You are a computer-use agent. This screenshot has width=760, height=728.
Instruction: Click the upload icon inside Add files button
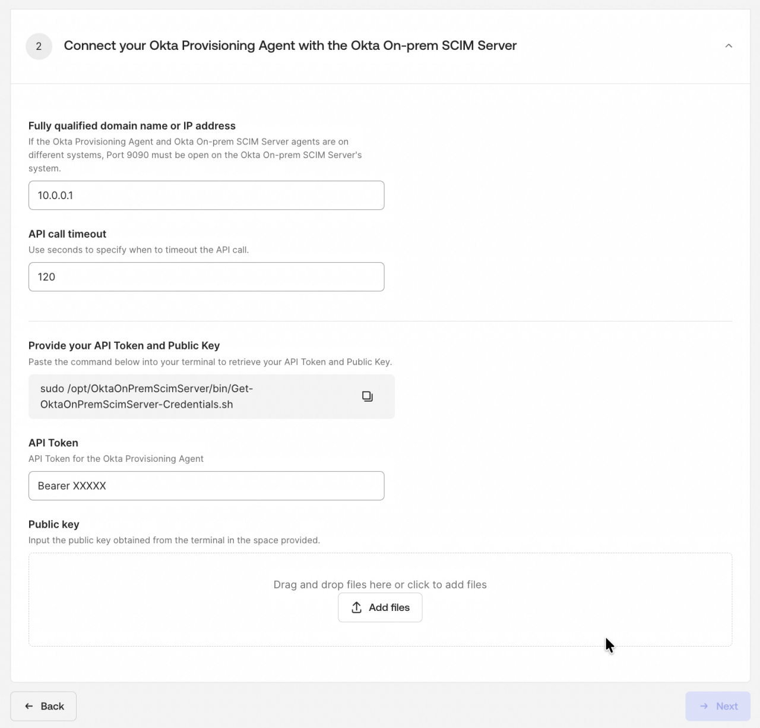[x=356, y=607]
